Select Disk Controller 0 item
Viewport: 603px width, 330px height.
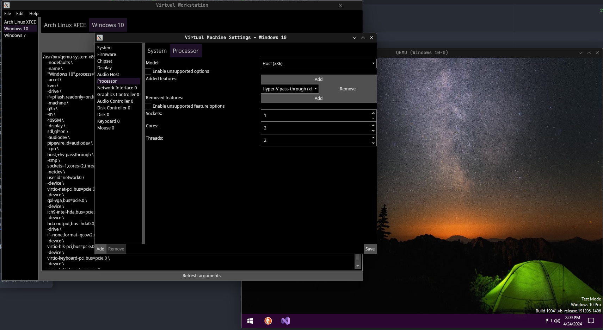(x=118, y=108)
